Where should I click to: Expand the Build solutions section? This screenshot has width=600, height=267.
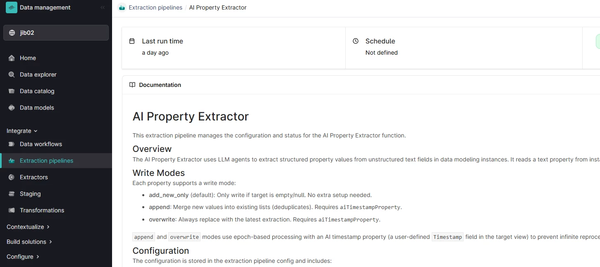[x=29, y=242]
